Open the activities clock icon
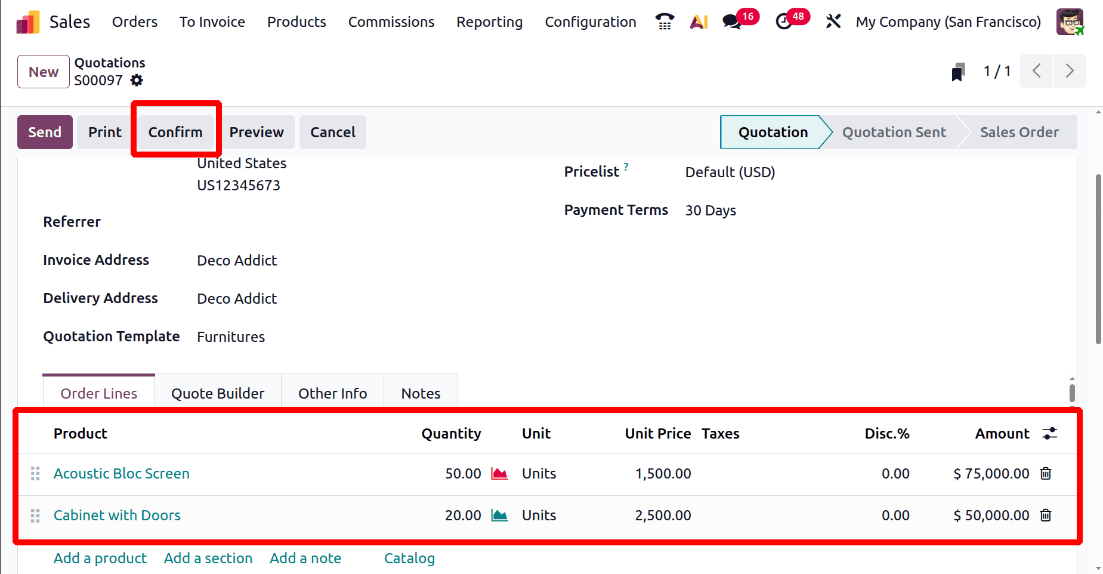 click(783, 22)
